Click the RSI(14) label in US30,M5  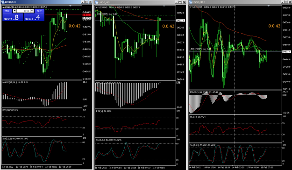click(x=104, y=111)
